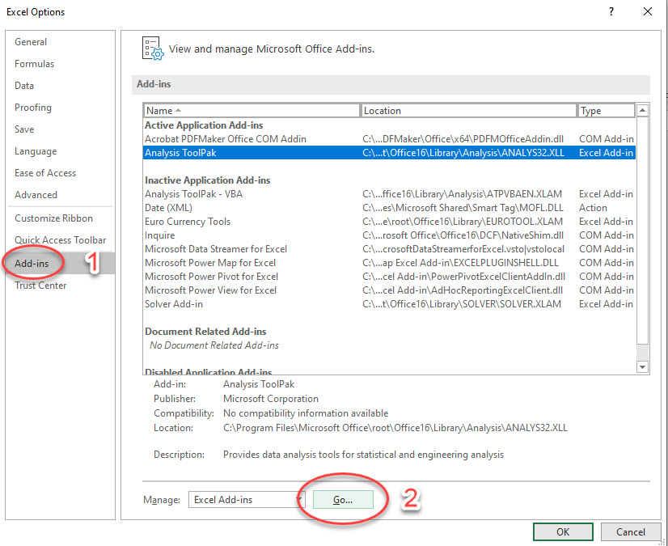
Task: Click the Date (XML) Action type cell
Action: click(x=593, y=208)
